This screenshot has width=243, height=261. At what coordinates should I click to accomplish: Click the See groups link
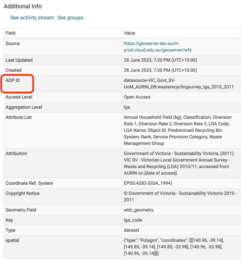click(x=70, y=18)
